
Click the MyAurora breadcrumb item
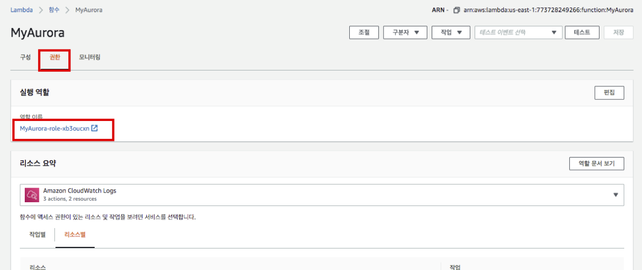pos(89,10)
